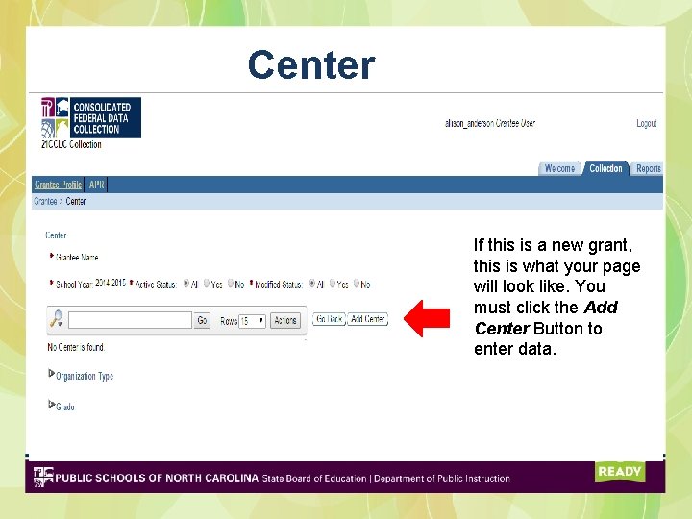Viewport: 692px width, 519px height.
Task: Select Modified Status No radio button
Action: click(x=357, y=284)
